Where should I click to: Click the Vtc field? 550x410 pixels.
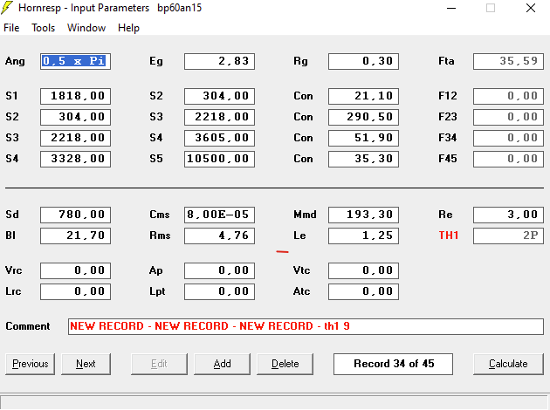click(363, 270)
